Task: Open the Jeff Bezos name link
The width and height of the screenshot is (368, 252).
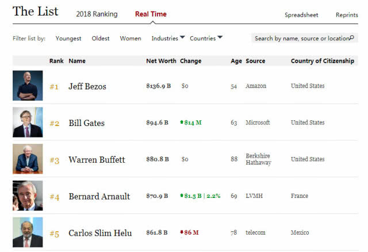Action: (87, 86)
